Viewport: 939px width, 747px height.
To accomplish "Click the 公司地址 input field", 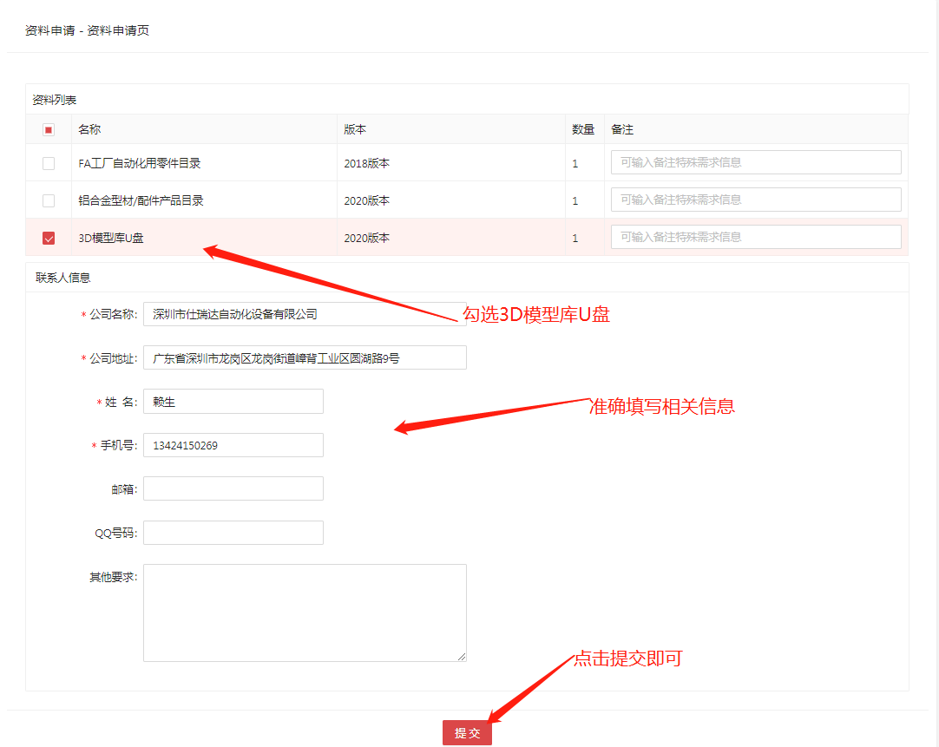I will (x=304, y=357).
